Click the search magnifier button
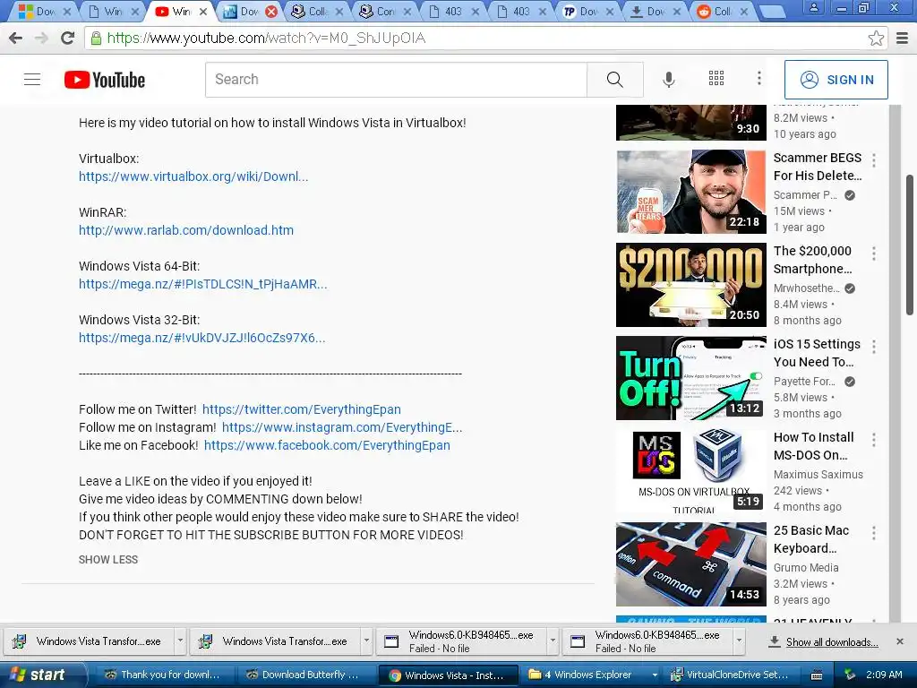 click(614, 80)
